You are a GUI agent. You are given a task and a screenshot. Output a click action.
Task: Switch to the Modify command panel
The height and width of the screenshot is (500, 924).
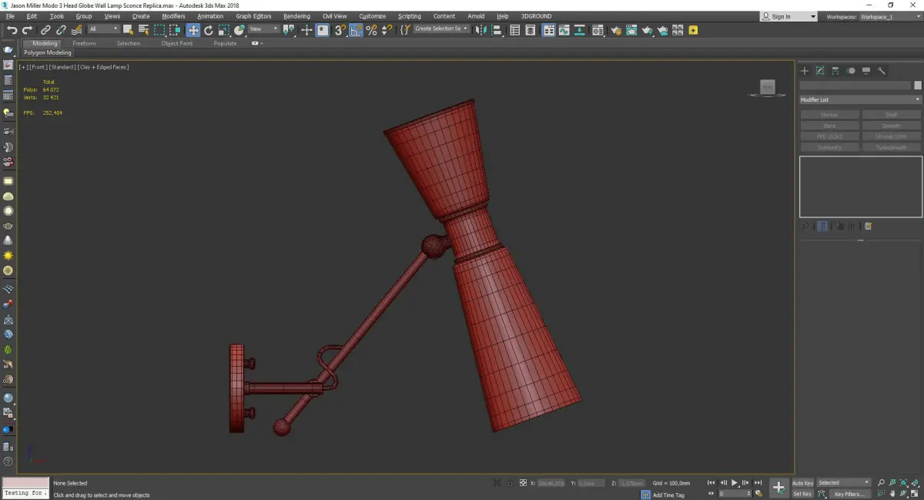(820, 71)
